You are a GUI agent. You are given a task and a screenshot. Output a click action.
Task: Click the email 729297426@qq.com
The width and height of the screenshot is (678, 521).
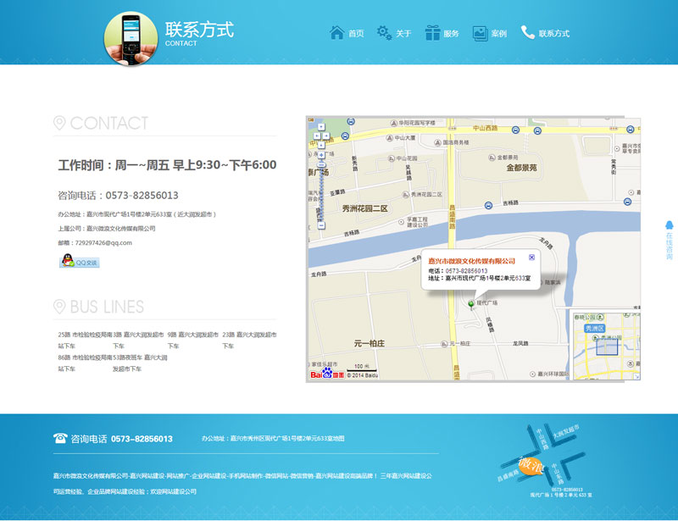[x=103, y=243]
